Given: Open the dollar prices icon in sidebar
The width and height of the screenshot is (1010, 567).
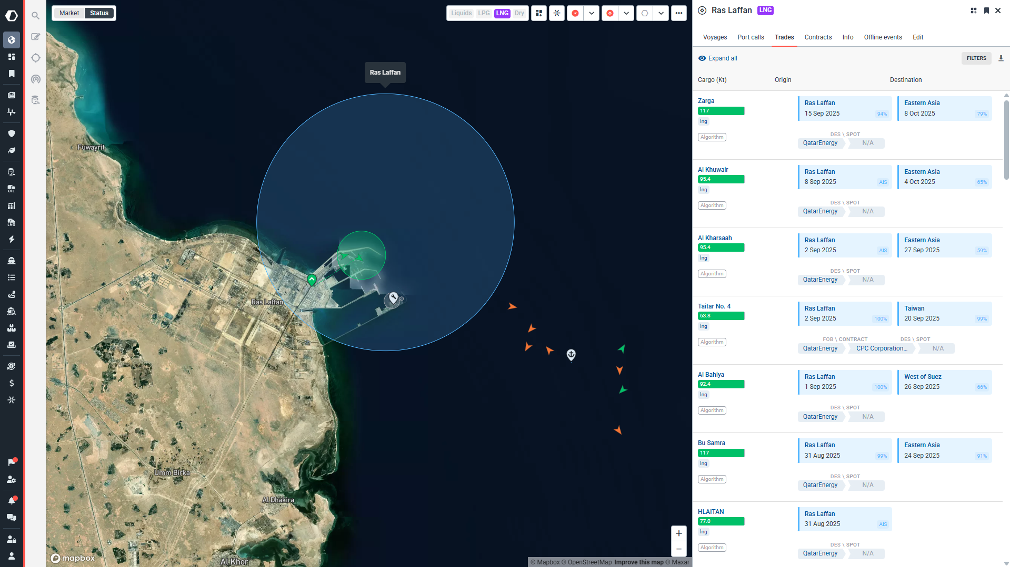Looking at the screenshot, I should [12, 383].
